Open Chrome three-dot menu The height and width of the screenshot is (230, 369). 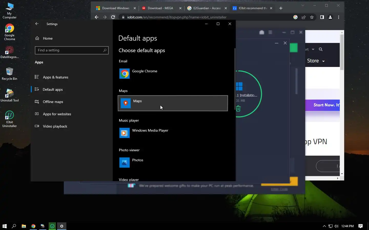tap(339, 17)
